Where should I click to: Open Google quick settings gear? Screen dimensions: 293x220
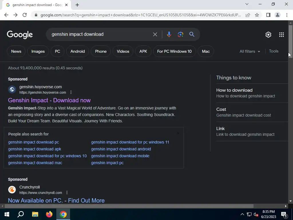pyautogui.click(x=268, y=35)
